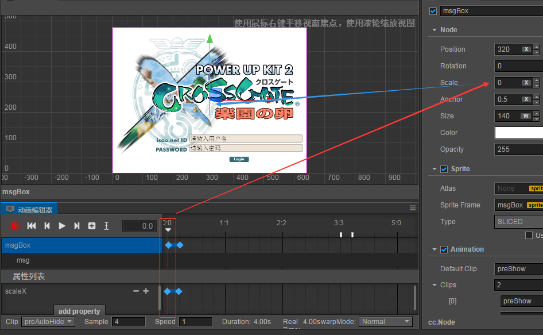Click the plus icon next to scaleX
Screen dimensions: 543x335
146,291
